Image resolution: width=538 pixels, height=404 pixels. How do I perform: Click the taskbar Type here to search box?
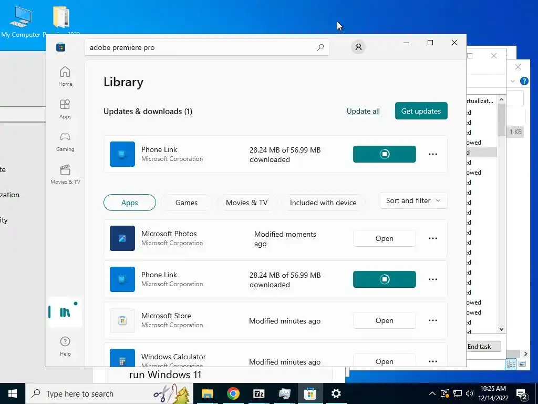tap(109, 393)
